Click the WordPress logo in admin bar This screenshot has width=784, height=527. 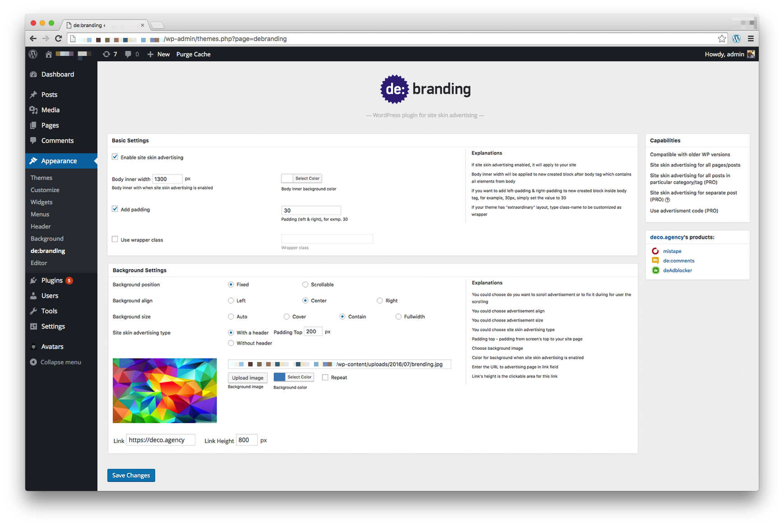[x=33, y=54]
